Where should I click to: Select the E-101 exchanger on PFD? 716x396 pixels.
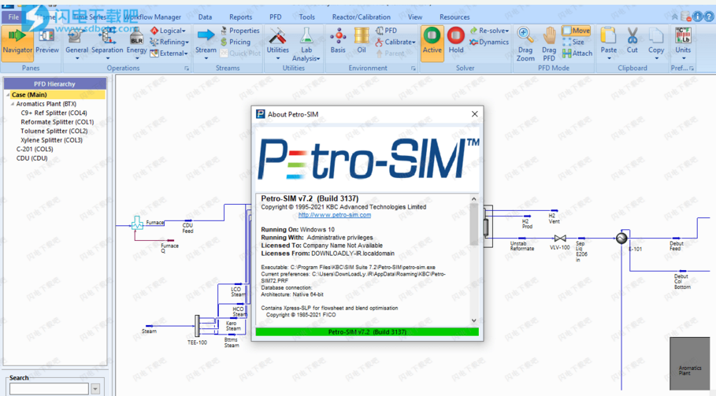621,238
